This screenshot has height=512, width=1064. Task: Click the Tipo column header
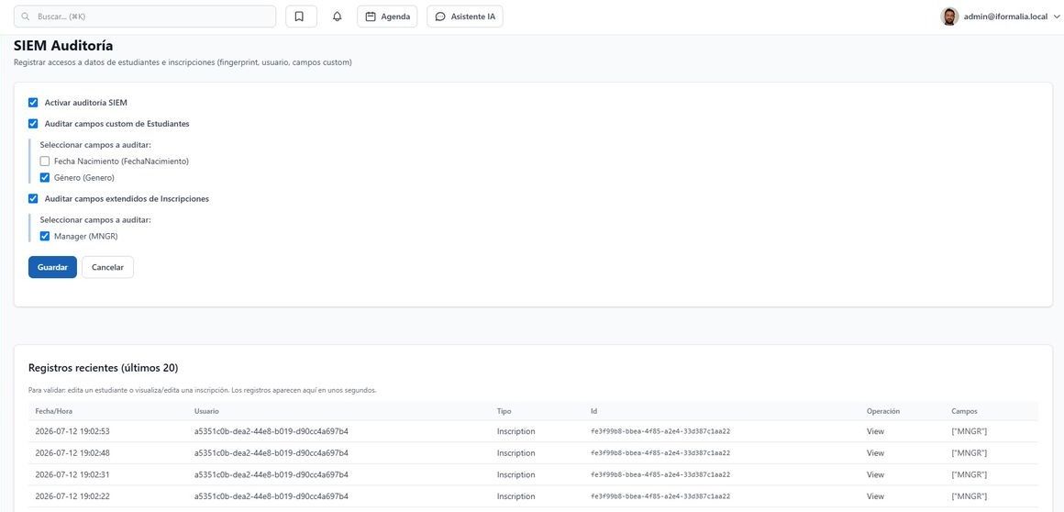tap(504, 411)
